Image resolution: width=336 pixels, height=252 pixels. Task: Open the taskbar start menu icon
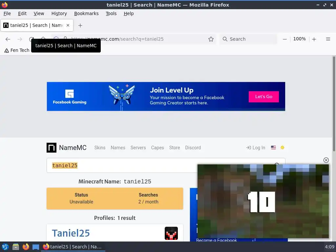coord(5,247)
